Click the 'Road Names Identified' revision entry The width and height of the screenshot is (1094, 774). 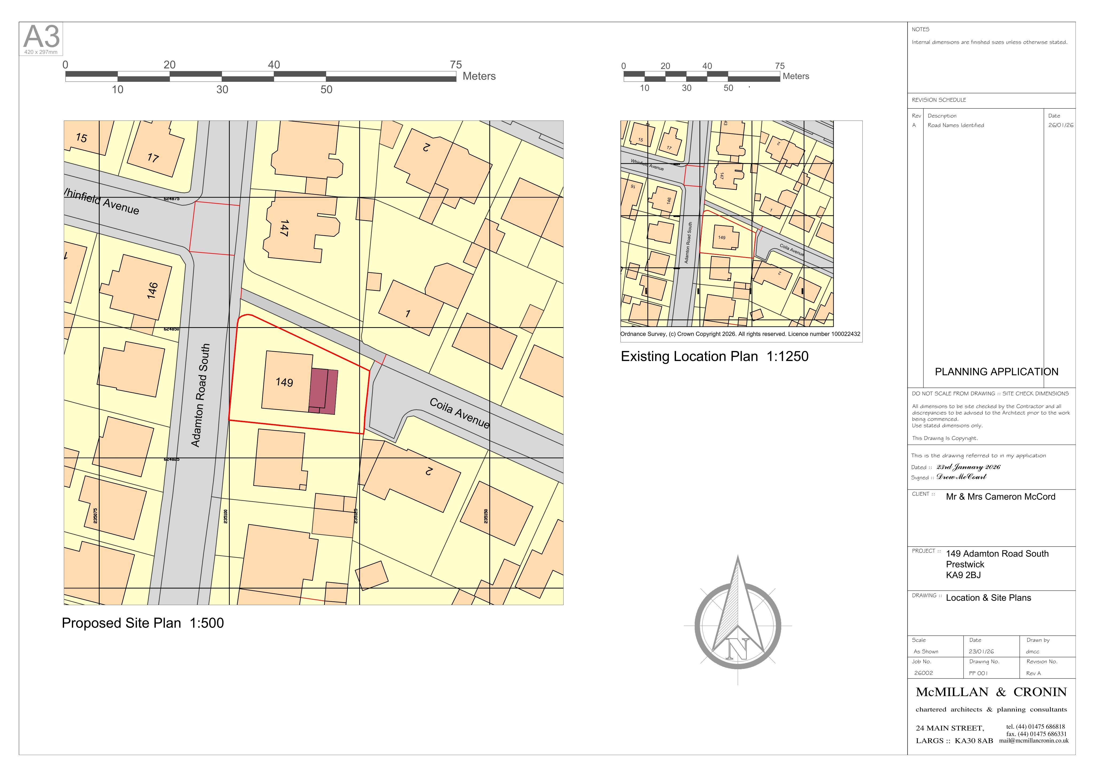(x=955, y=125)
